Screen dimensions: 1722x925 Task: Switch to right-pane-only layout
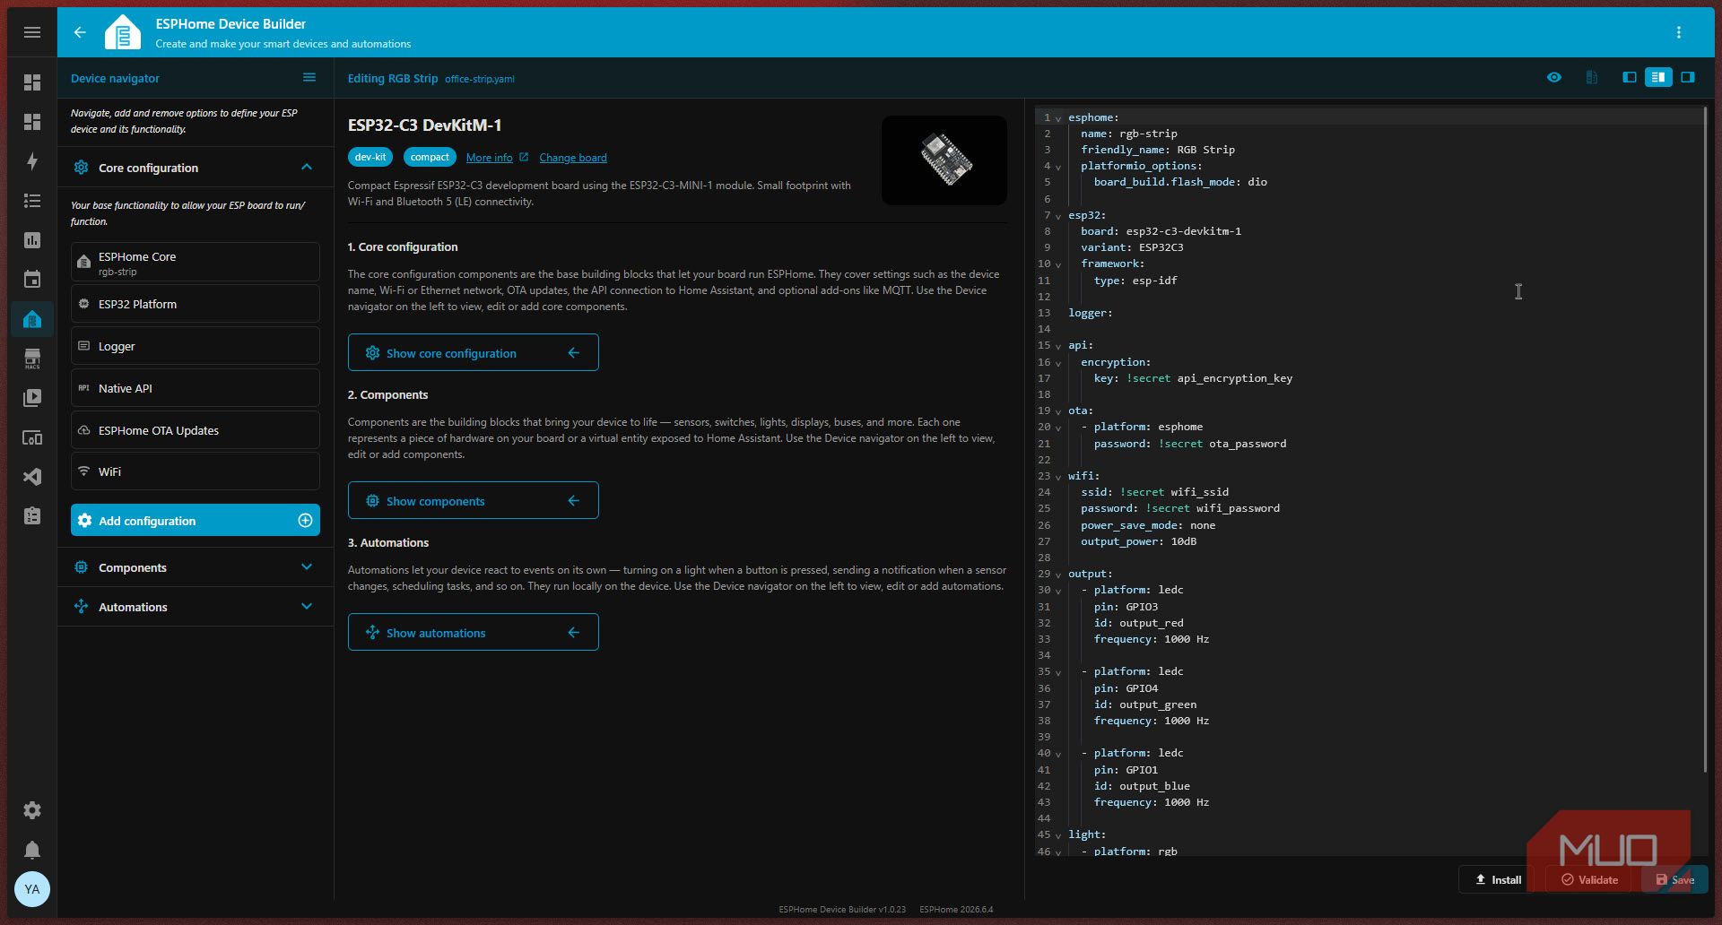click(x=1688, y=78)
